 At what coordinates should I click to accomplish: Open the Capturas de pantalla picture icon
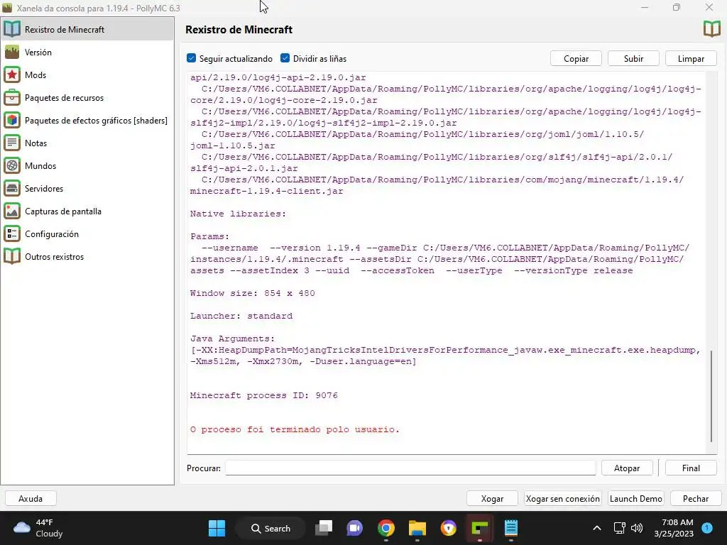(x=12, y=211)
